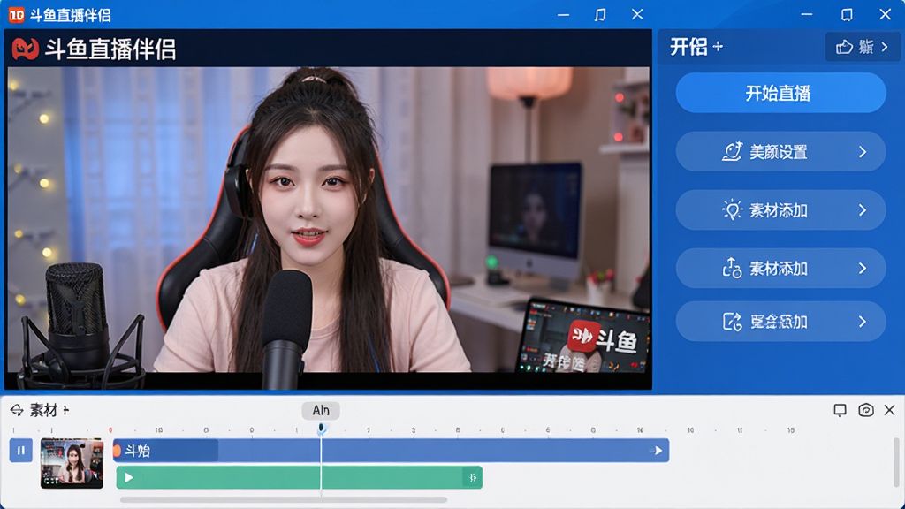The height and width of the screenshot is (509, 905).
Task: Expand the 美颜设置 row chevron
Action: click(863, 152)
